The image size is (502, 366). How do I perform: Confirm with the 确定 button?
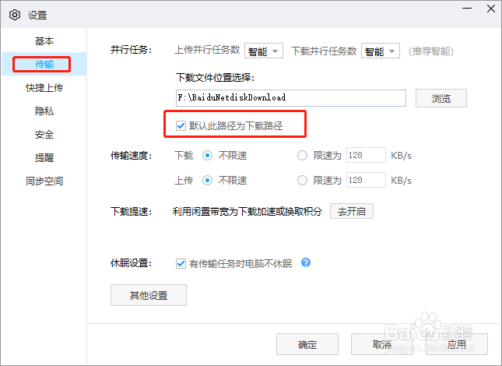[307, 344]
